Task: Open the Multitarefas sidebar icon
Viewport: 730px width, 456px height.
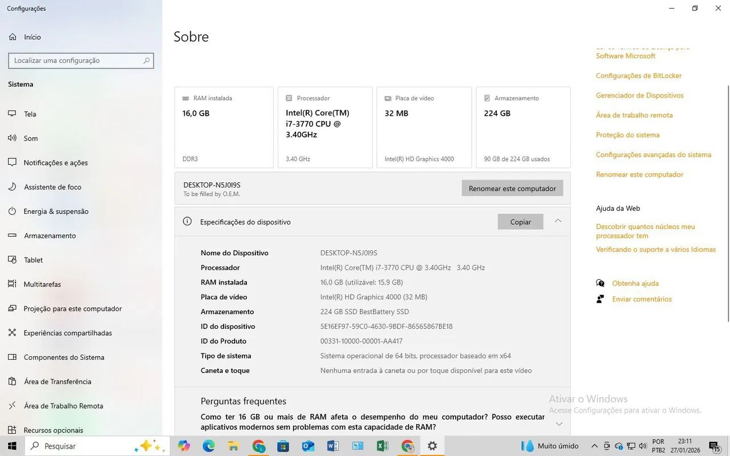Action: (13, 284)
